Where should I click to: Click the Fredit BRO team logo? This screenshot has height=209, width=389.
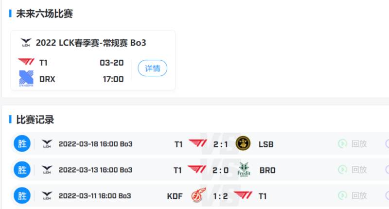pos(244,170)
